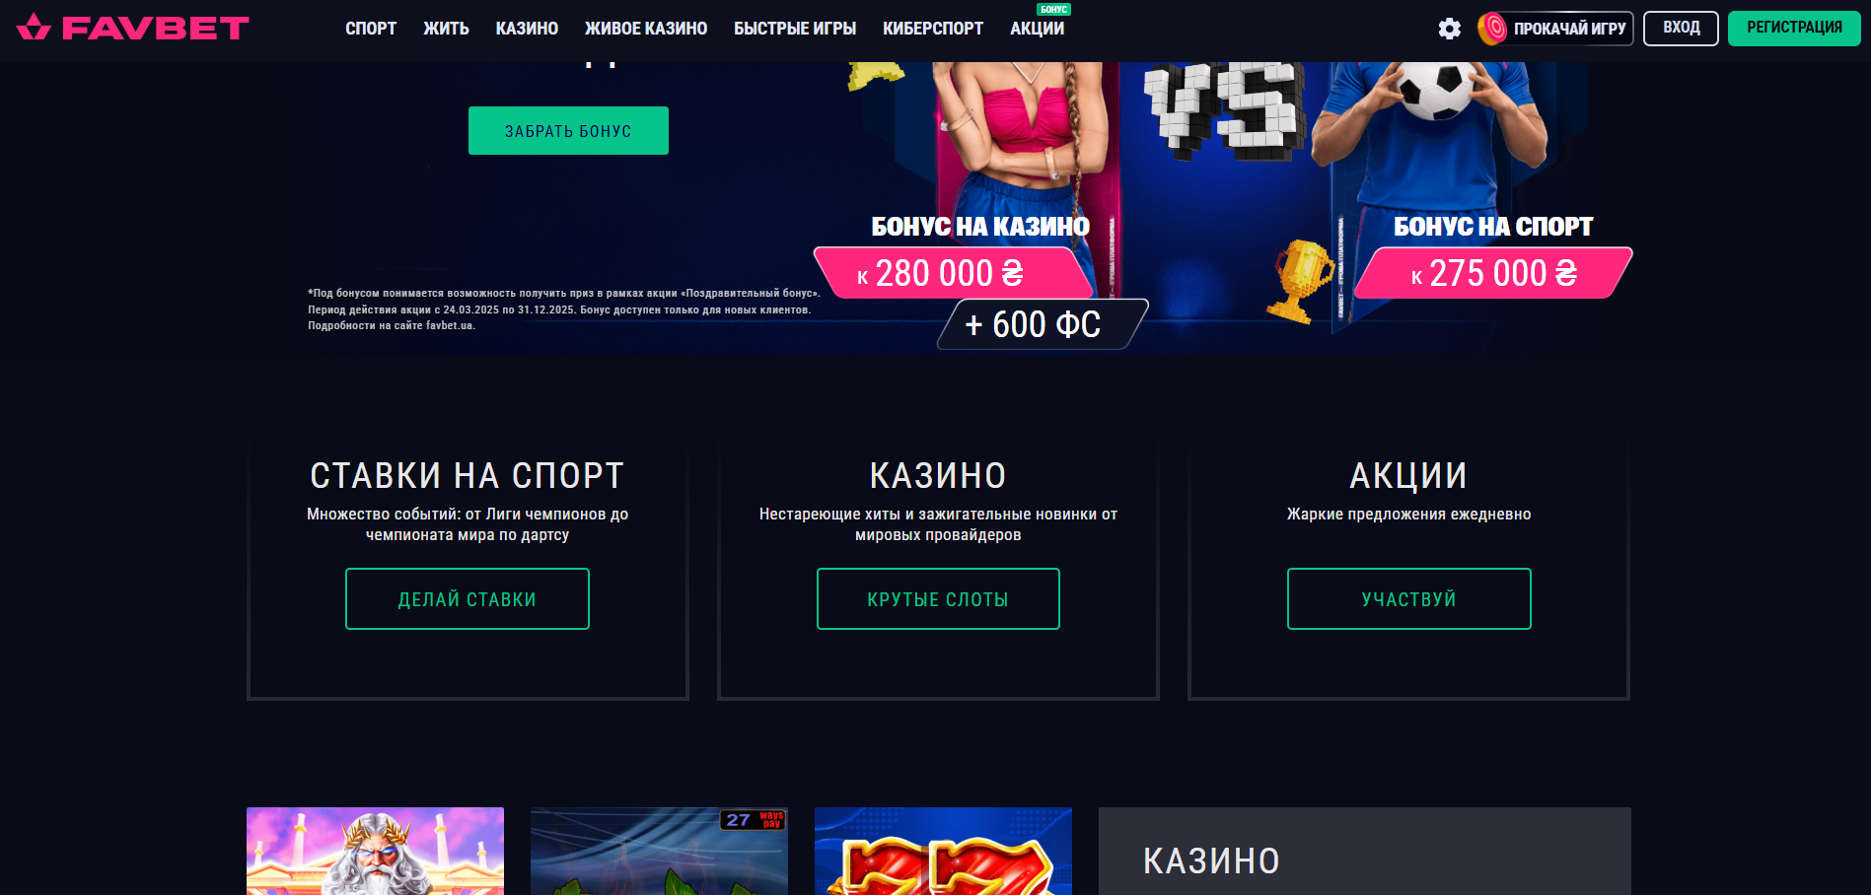The image size is (1871, 895).
Task: Go to the Казино section in navigation
Action: click(527, 29)
